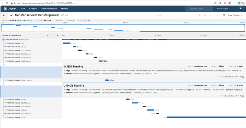Collapse all spans with double-down chevron

coord(54,35)
